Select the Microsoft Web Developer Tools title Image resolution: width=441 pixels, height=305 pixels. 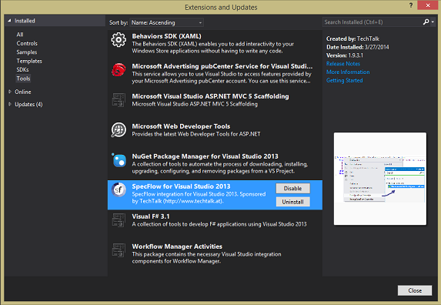pos(181,126)
